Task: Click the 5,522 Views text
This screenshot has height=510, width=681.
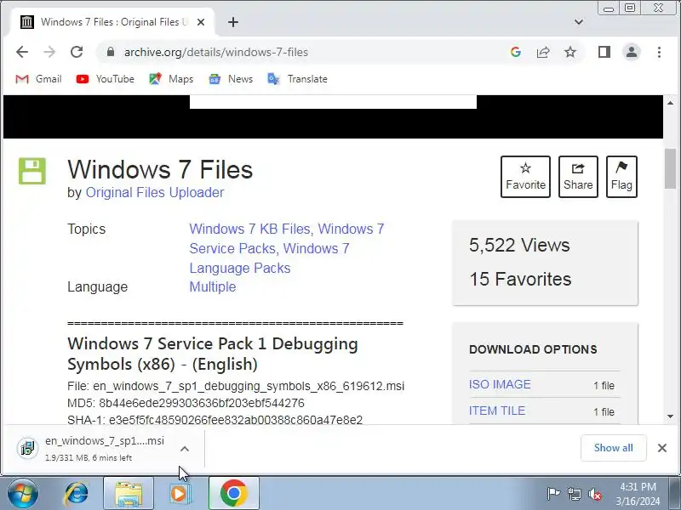Action: click(x=519, y=246)
